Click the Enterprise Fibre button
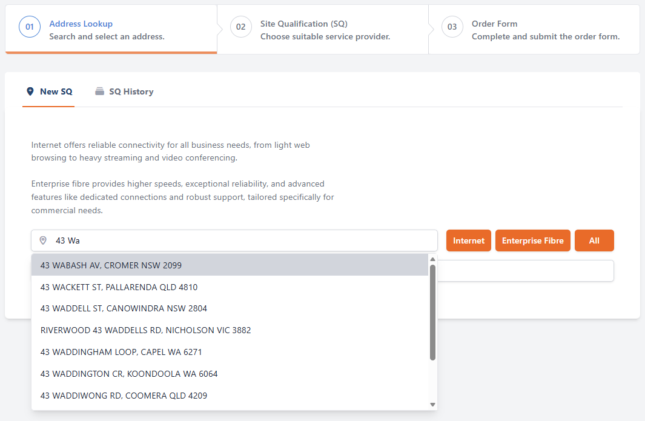Viewport: 645px width, 421px height. 533,240
